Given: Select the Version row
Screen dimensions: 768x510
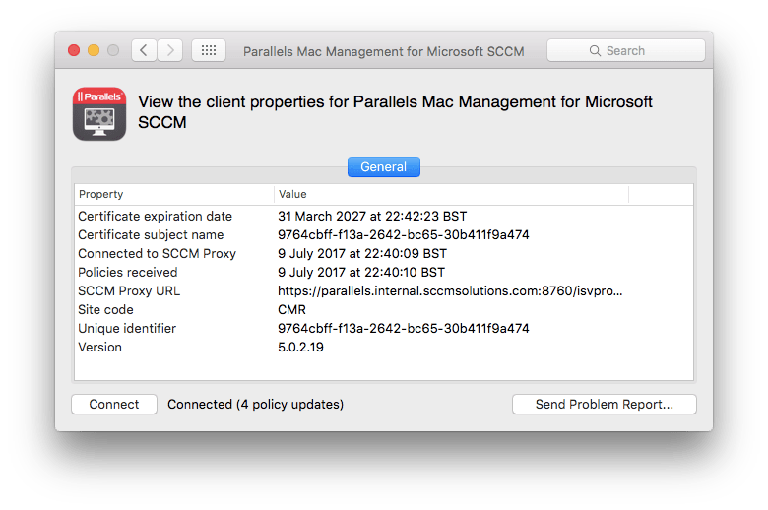Looking at the screenshot, I should [x=383, y=348].
